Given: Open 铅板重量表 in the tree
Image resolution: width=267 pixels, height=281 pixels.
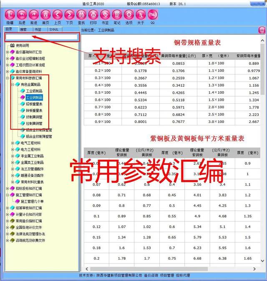Looking at the screenshot, I should tap(34, 104).
